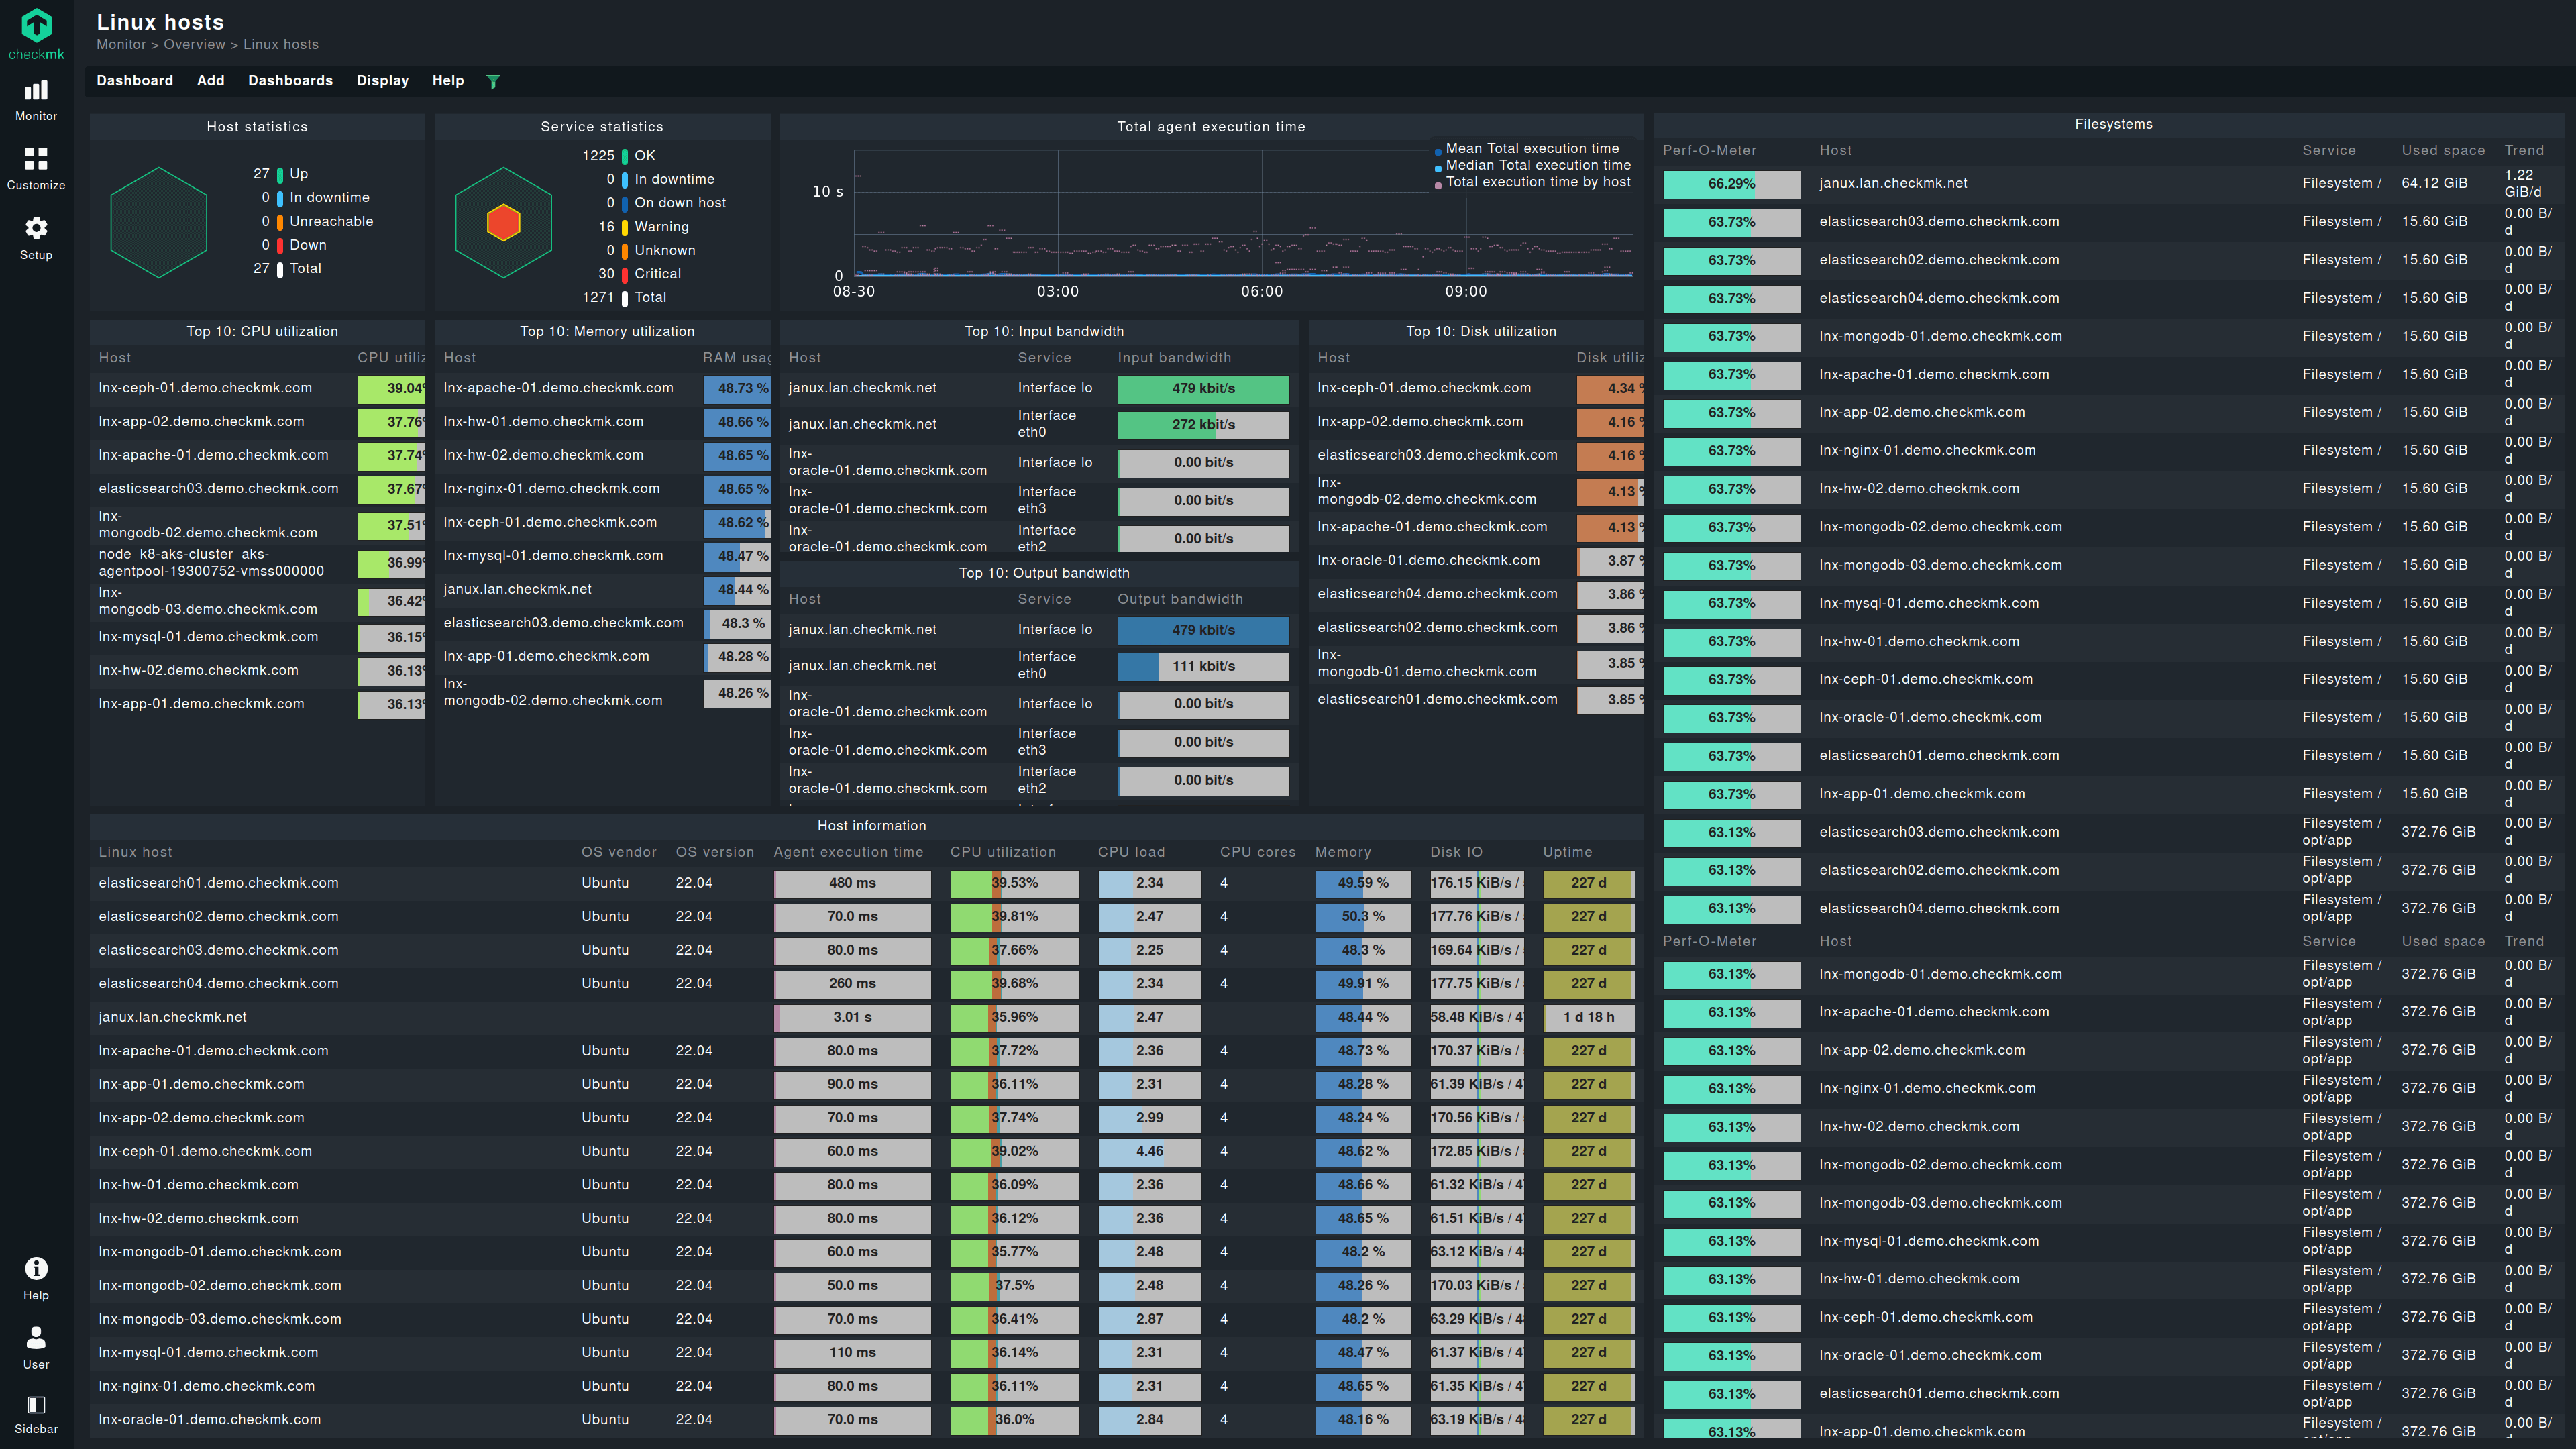Image resolution: width=2576 pixels, height=1449 pixels.
Task: Open the Dashboards menu
Action: pyautogui.click(x=290, y=80)
